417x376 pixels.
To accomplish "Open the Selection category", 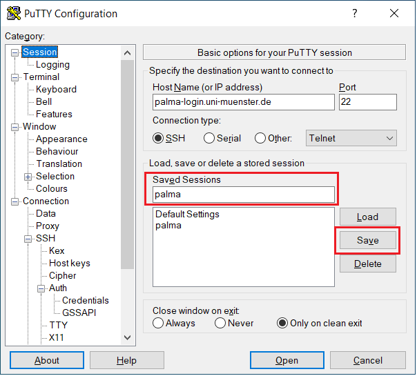I will (55, 177).
